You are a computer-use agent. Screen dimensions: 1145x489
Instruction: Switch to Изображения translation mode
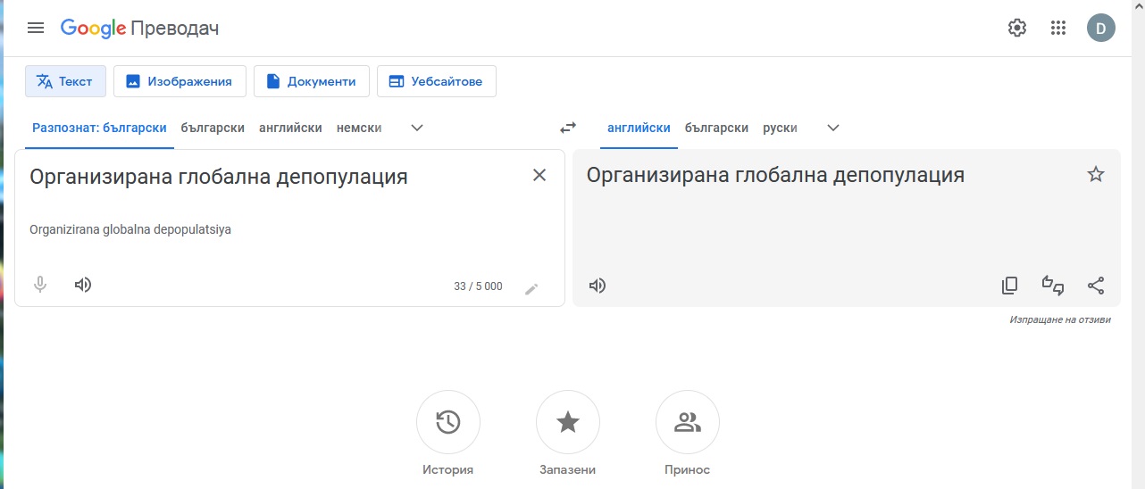tap(180, 81)
